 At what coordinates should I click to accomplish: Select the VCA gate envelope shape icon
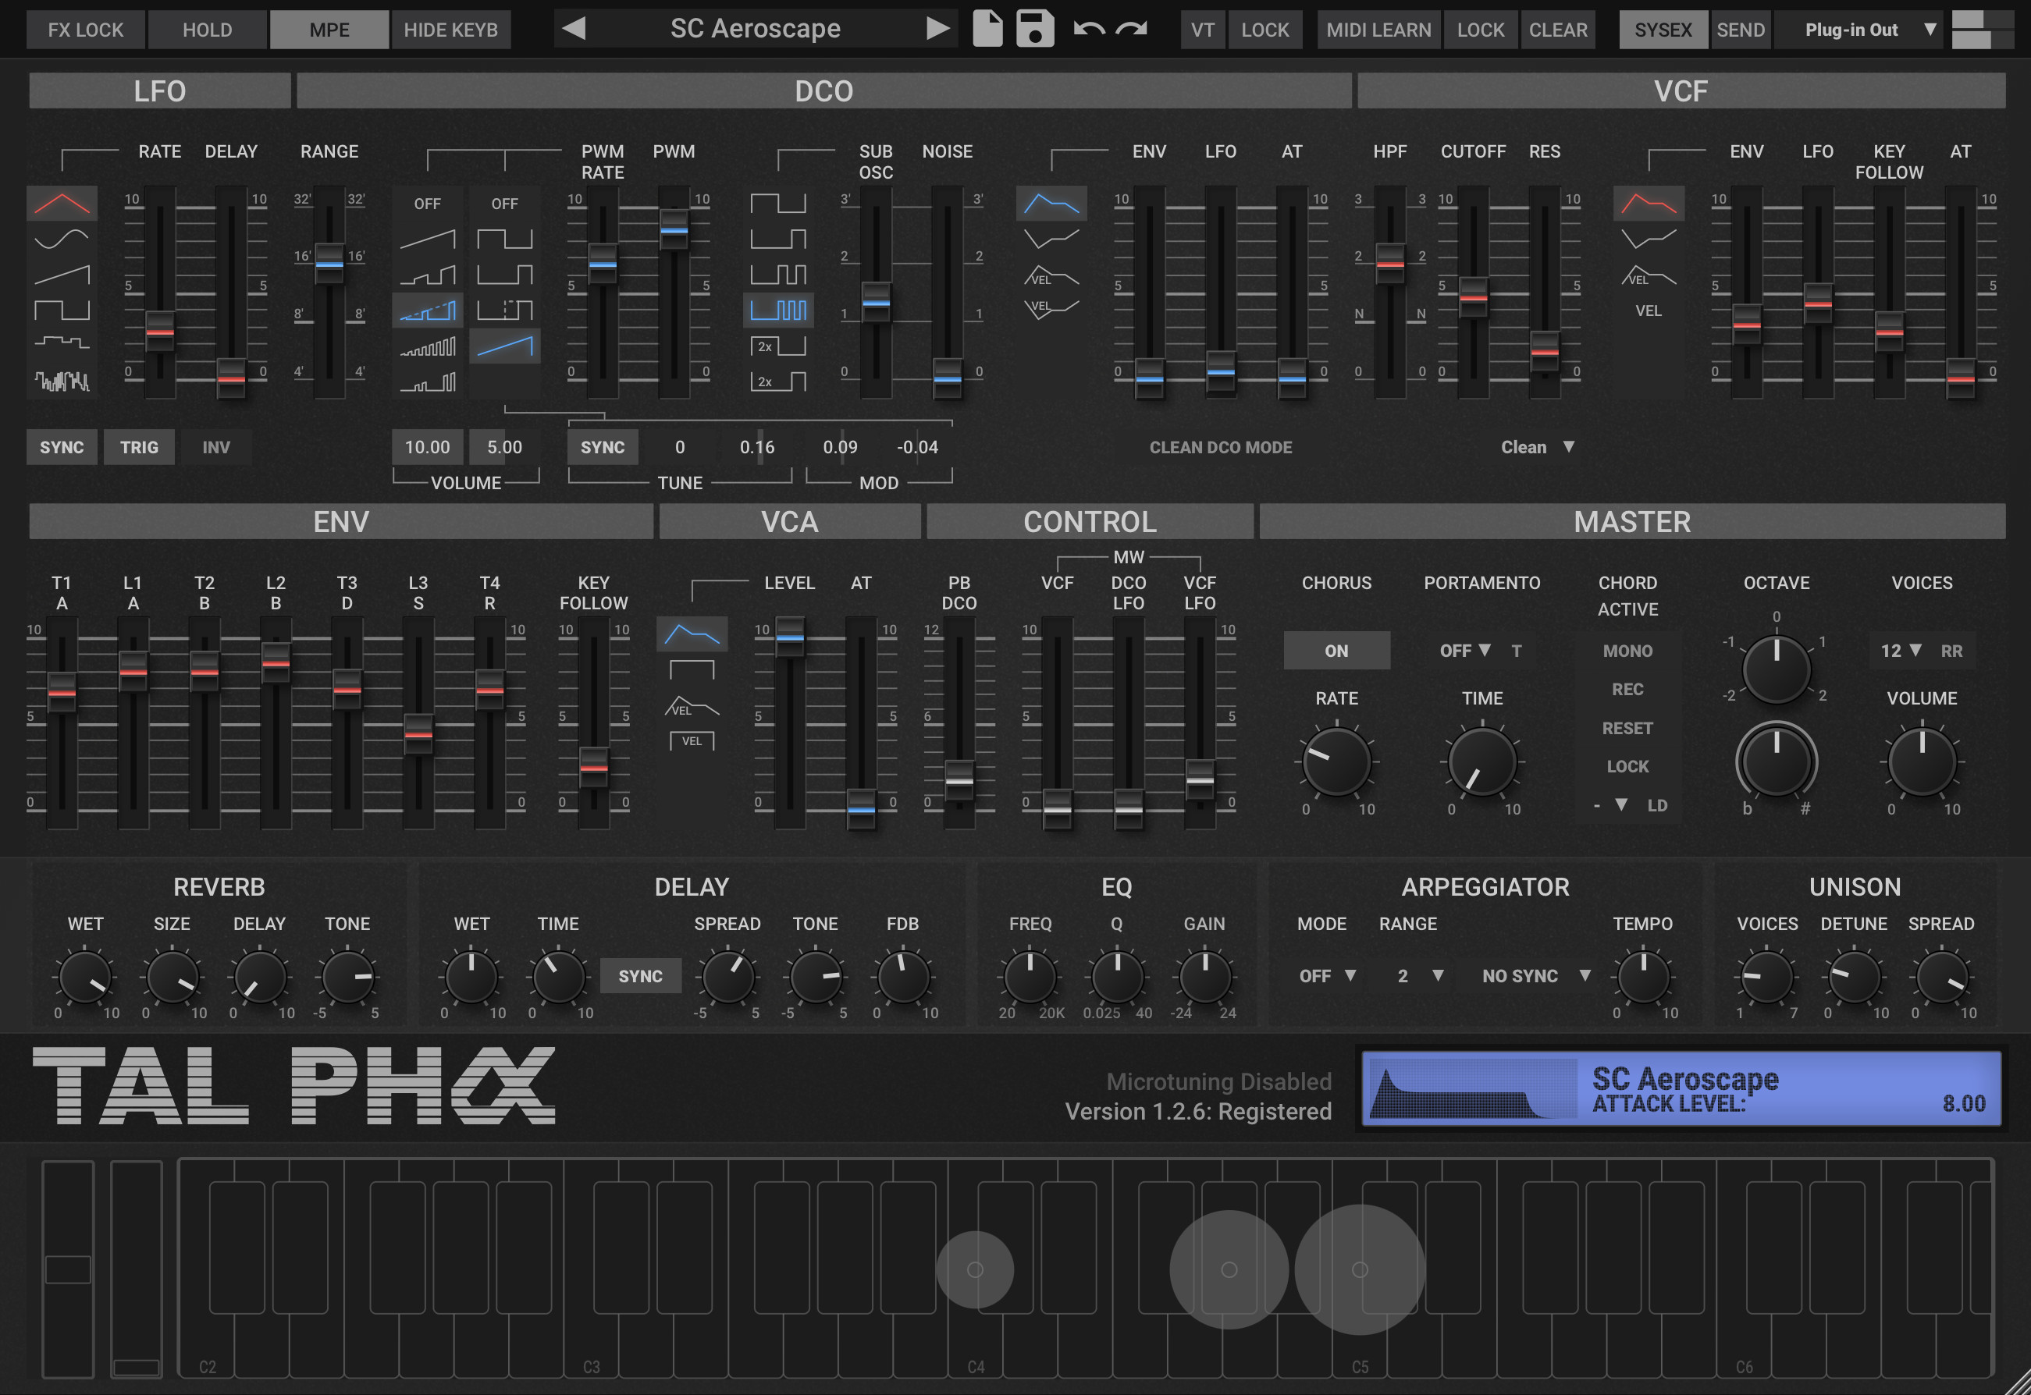tap(692, 669)
